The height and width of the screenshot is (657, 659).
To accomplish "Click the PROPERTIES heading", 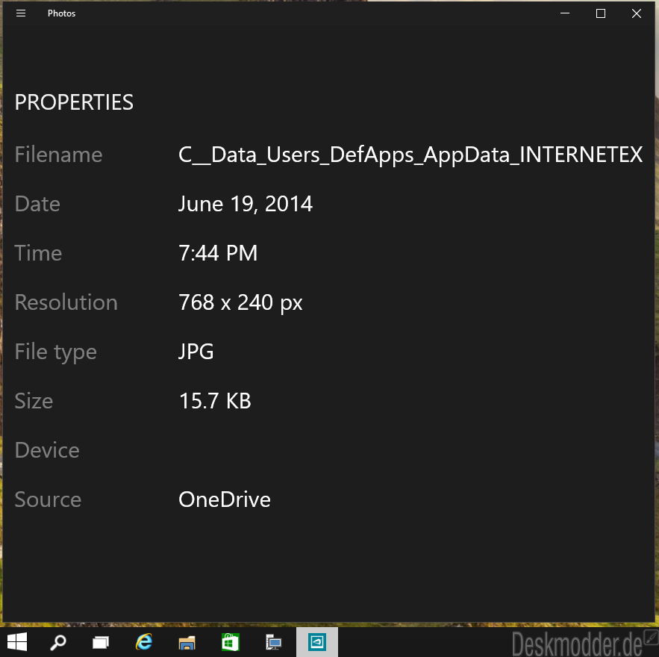I will tap(74, 102).
